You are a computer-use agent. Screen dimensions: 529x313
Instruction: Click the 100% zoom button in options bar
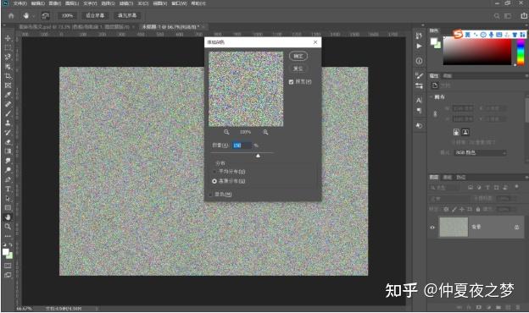[67, 16]
